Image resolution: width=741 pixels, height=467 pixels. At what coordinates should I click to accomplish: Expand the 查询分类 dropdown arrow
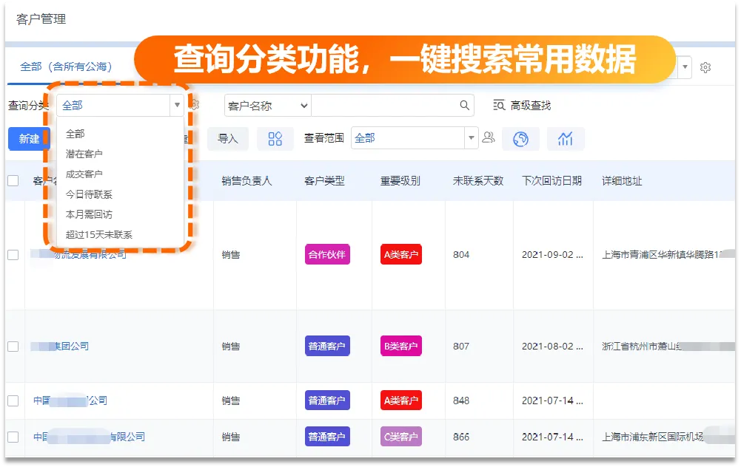(x=177, y=106)
